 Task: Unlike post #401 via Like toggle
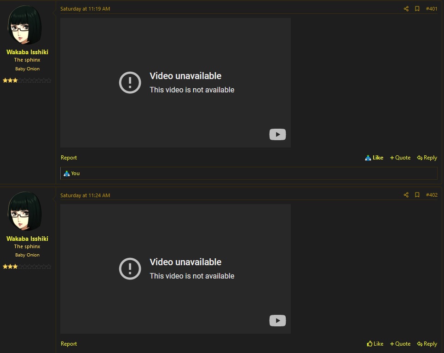pos(374,158)
